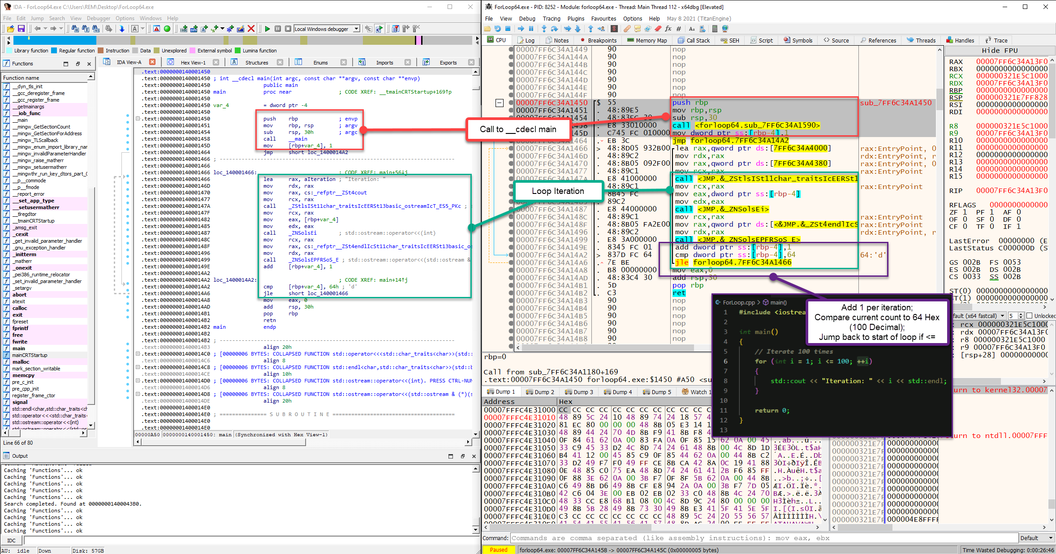Click IDA's jump back arrow icon
The image size is (1056, 554).
pyautogui.click(x=38, y=29)
